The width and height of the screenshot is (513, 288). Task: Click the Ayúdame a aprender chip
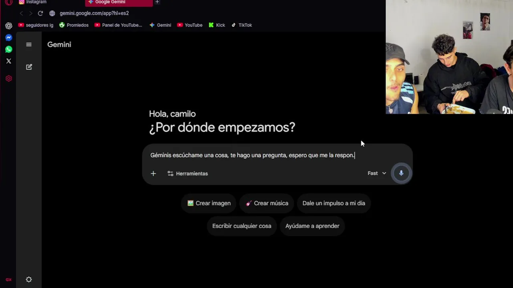click(312, 226)
